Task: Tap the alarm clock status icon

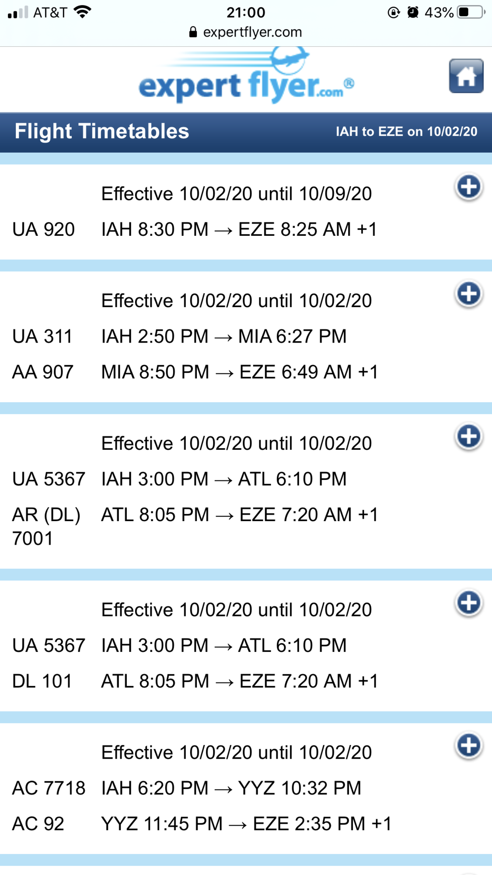Action: (x=412, y=12)
